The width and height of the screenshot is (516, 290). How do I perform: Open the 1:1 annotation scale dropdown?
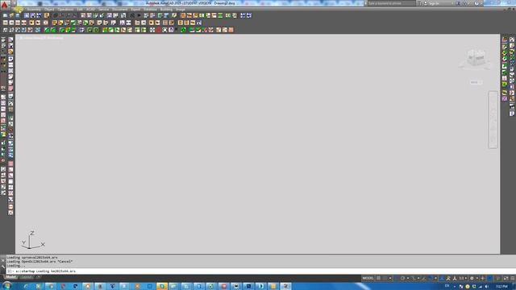[x=463, y=278]
